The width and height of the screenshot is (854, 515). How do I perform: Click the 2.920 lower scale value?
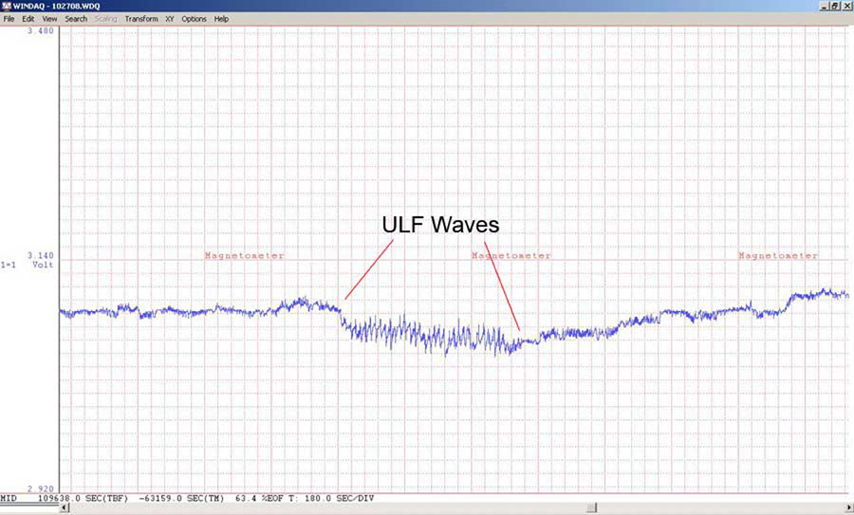click(x=41, y=488)
